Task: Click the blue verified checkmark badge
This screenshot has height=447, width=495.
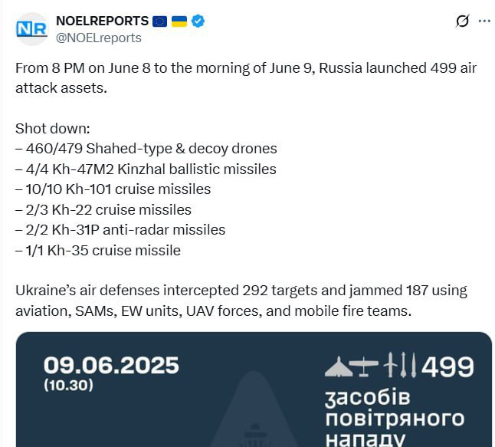Action: tap(198, 21)
